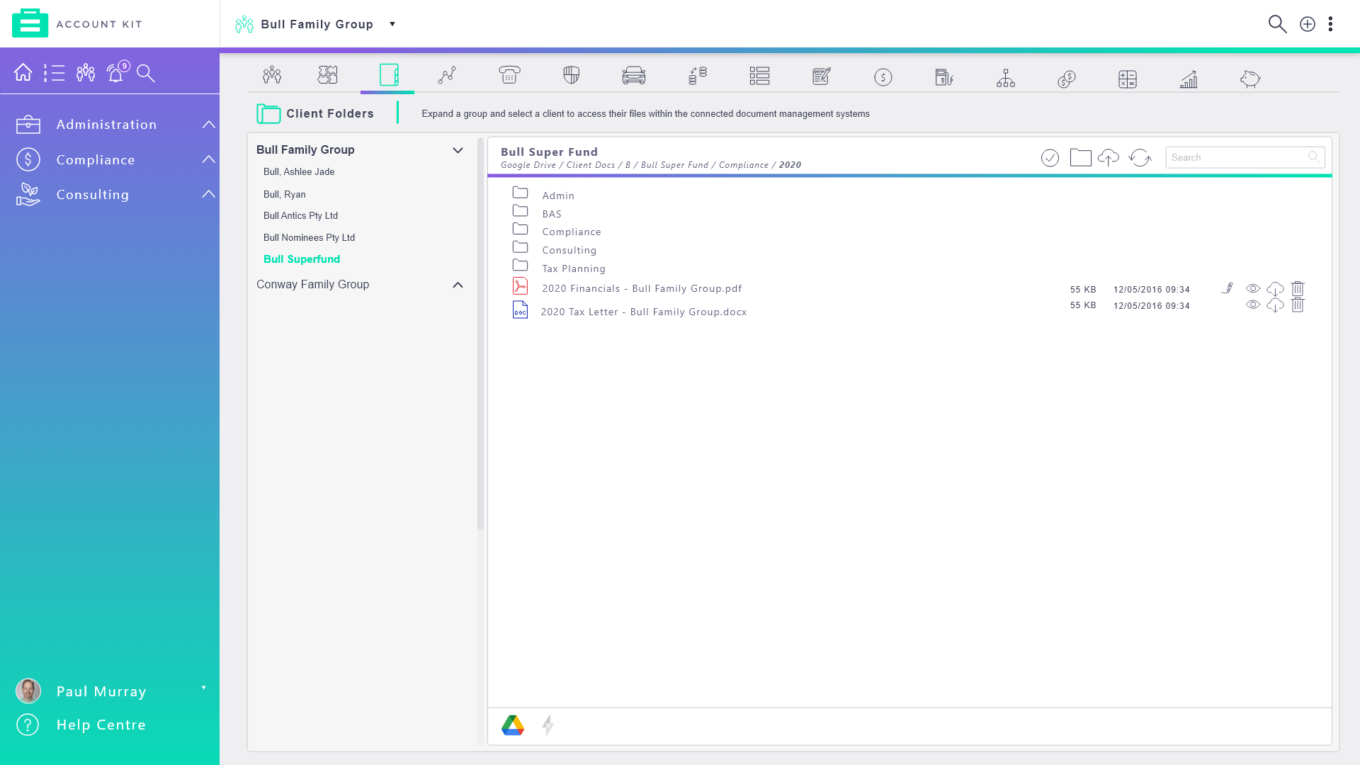Viewport: 1360px width, 765px height.
Task: Click the upload-to-cloud icon in file header
Action: pyautogui.click(x=1109, y=157)
